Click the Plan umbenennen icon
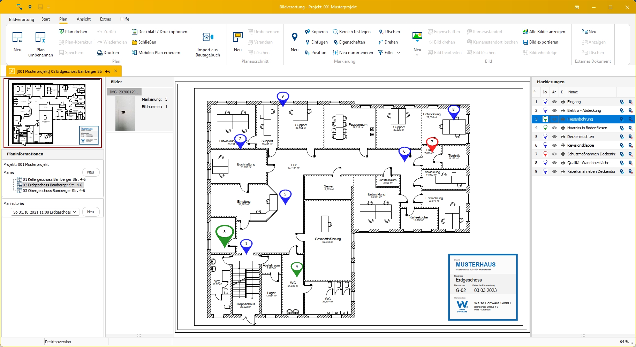This screenshot has height=347, width=636. [40, 44]
